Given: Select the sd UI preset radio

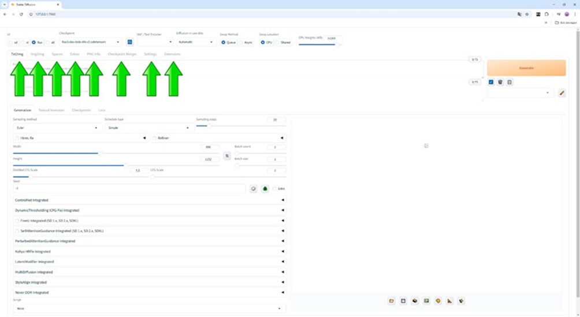Looking at the screenshot, I should (x=11, y=43).
